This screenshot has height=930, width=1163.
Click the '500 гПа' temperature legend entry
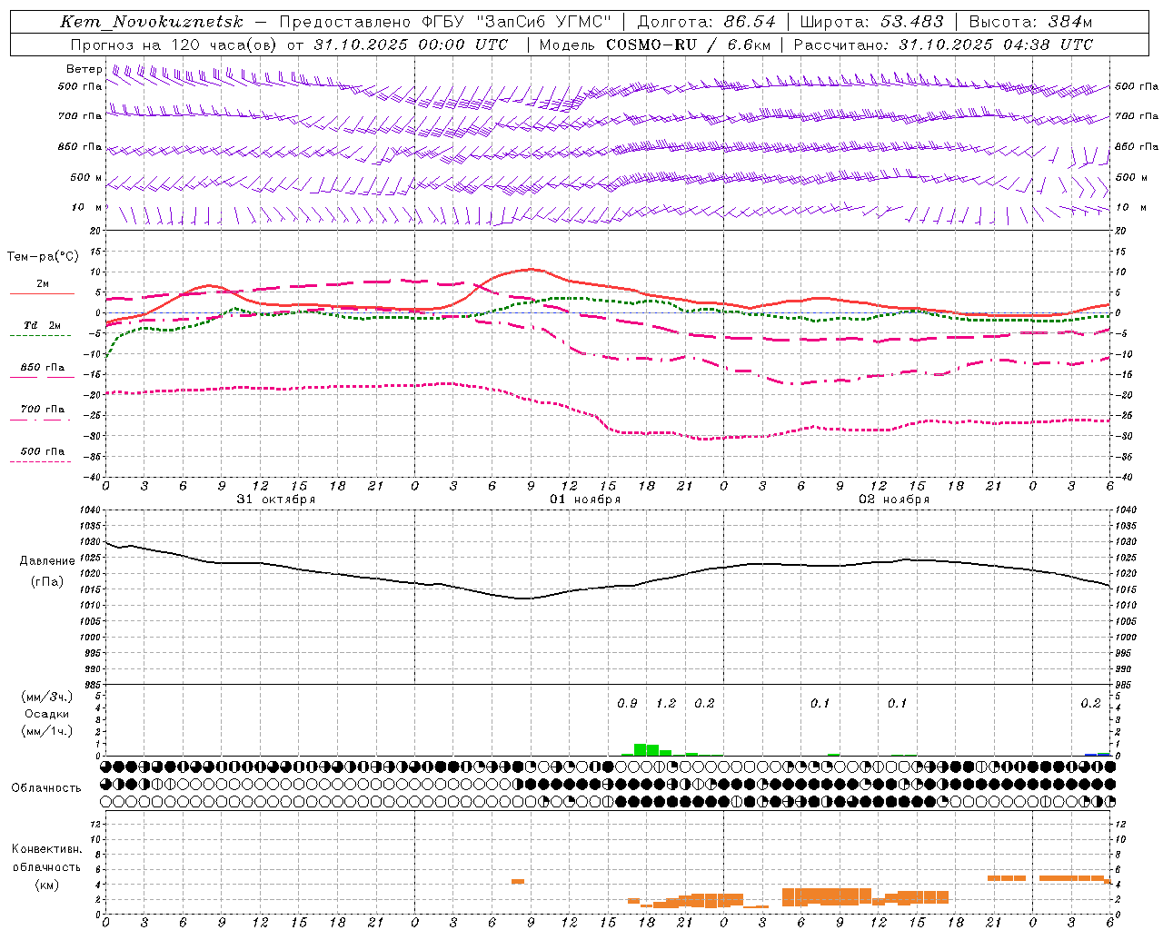(x=42, y=451)
